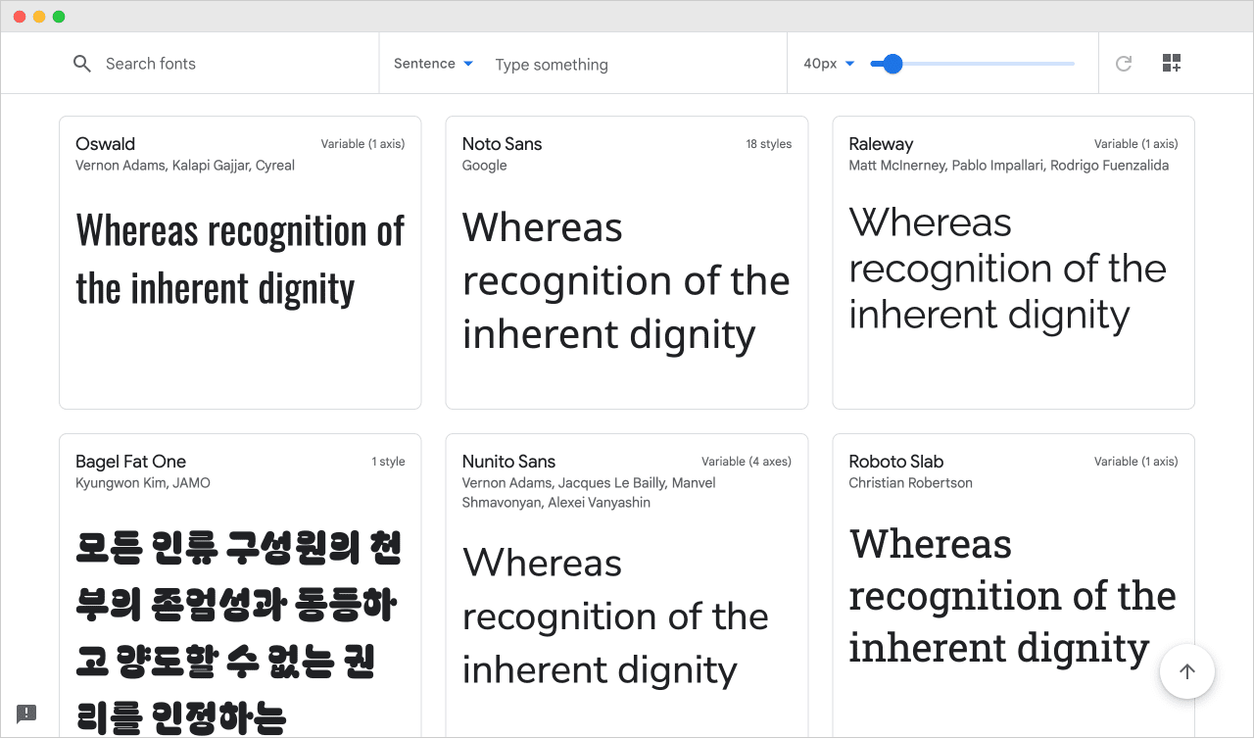Focus the Search fonts field
1254x739 pixels.
pyautogui.click(x=225, y=64)
